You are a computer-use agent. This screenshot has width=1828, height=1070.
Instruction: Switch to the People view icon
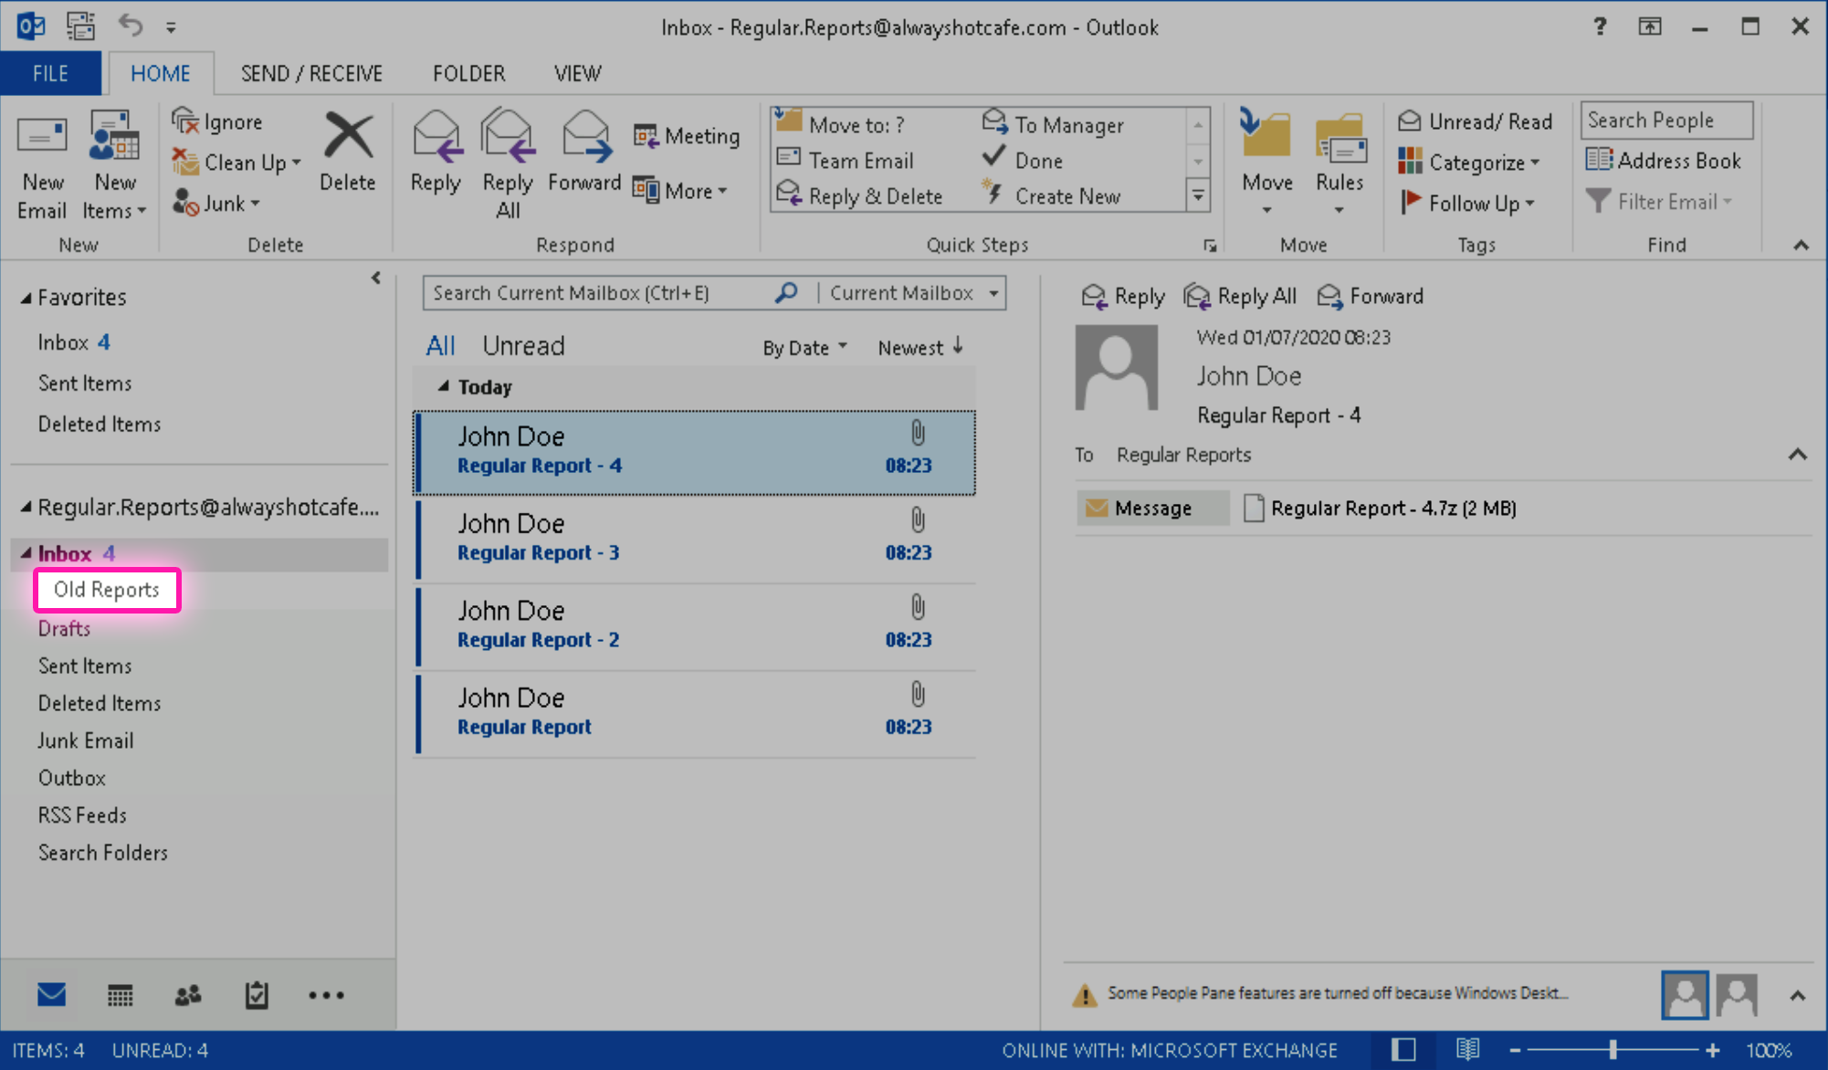coord(187,994)
